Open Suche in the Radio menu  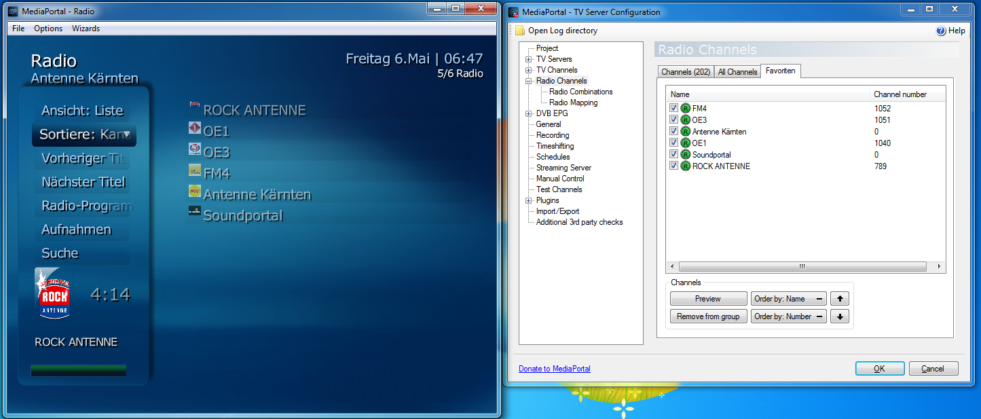pos(81,253)
